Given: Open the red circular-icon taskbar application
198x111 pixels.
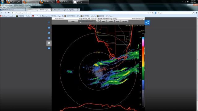Looking at the screenshot, I should (x=64, y=2).
